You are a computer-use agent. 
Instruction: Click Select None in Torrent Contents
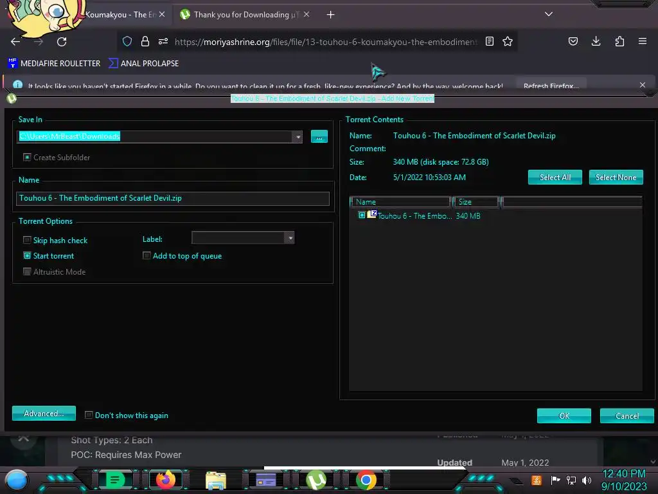(616, 178)
